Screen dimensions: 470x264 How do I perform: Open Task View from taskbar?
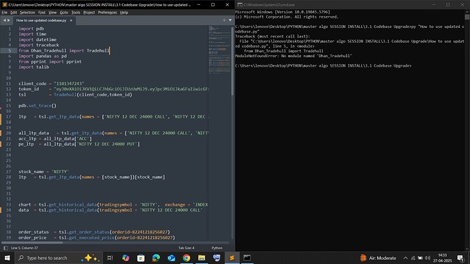[110, 258]
